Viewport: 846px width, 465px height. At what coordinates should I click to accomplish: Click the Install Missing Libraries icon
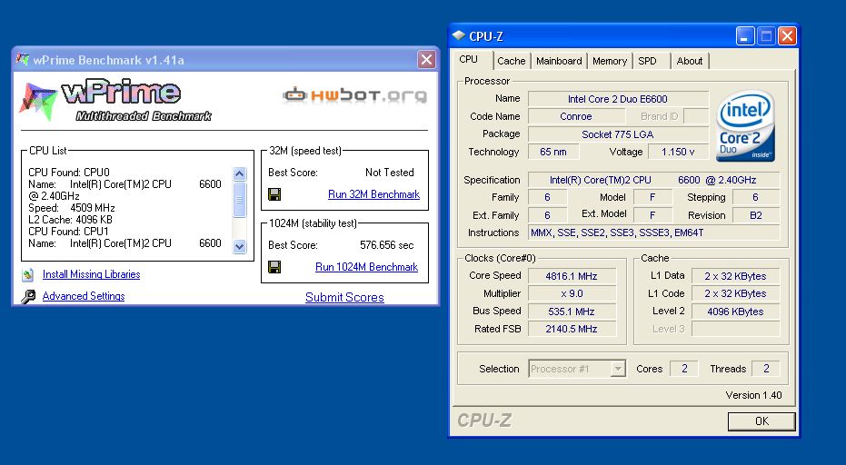tap(28, 274)
